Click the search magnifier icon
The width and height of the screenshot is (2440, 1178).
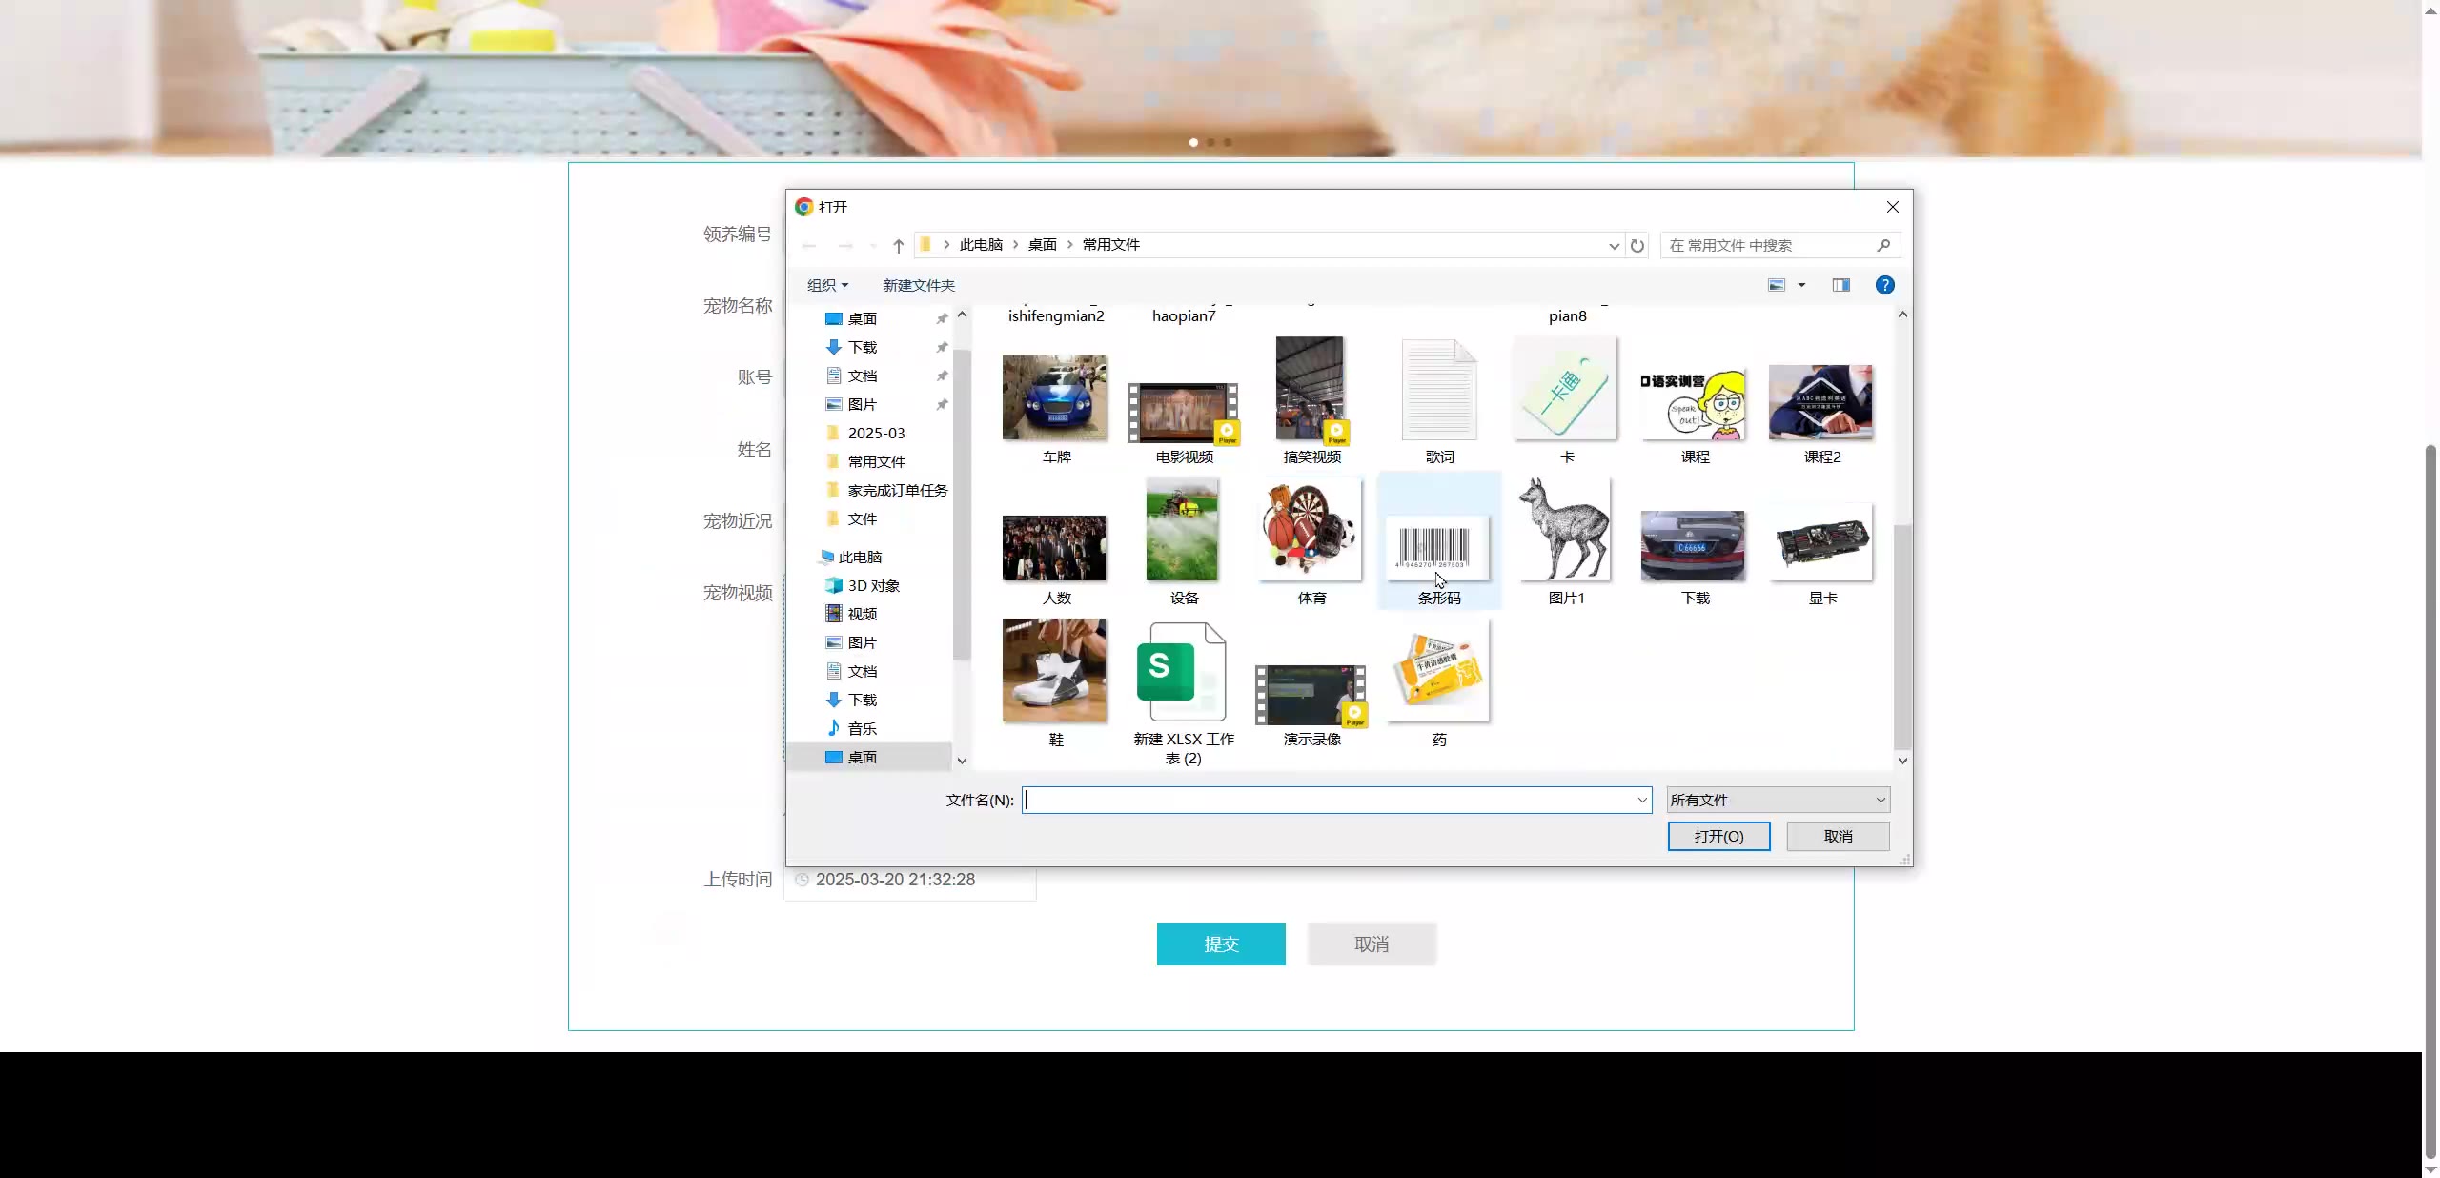coord(1883,246)
